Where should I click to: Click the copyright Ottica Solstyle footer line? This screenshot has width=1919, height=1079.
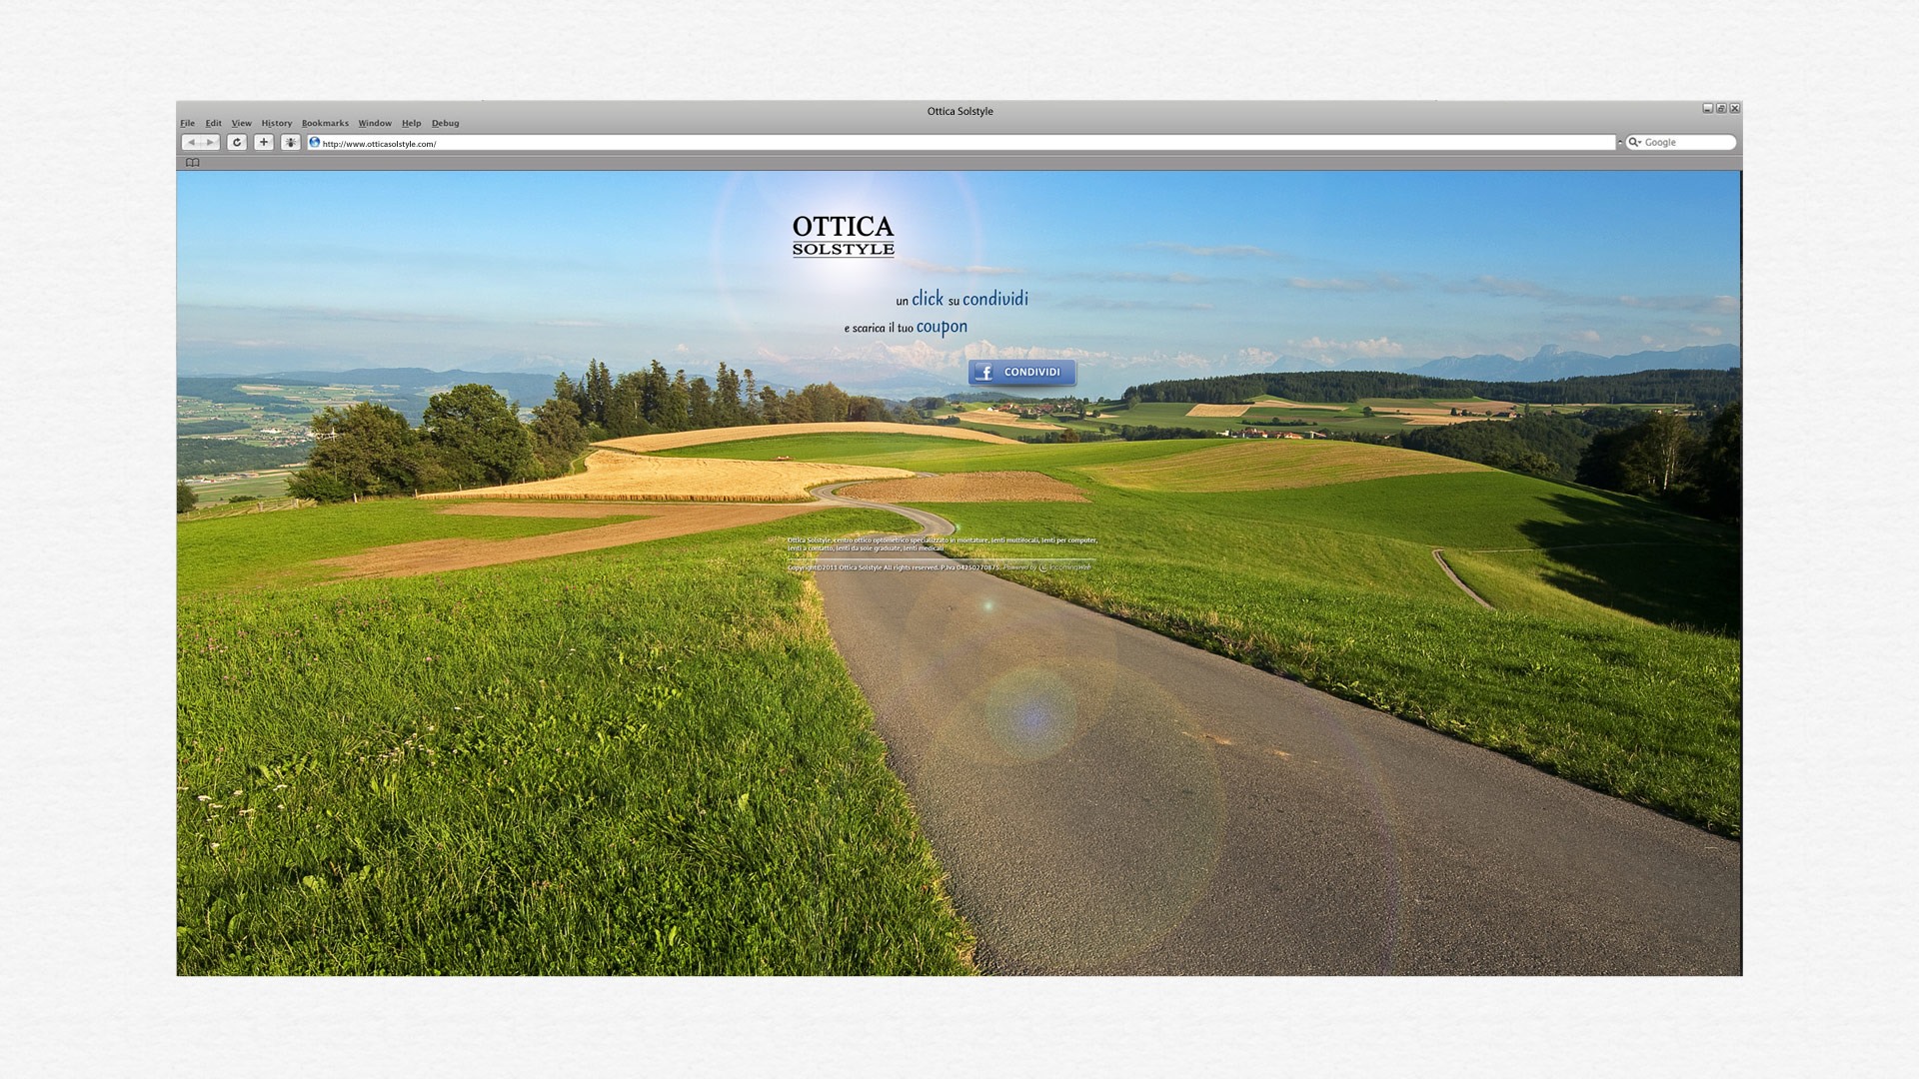click(893, 567)
